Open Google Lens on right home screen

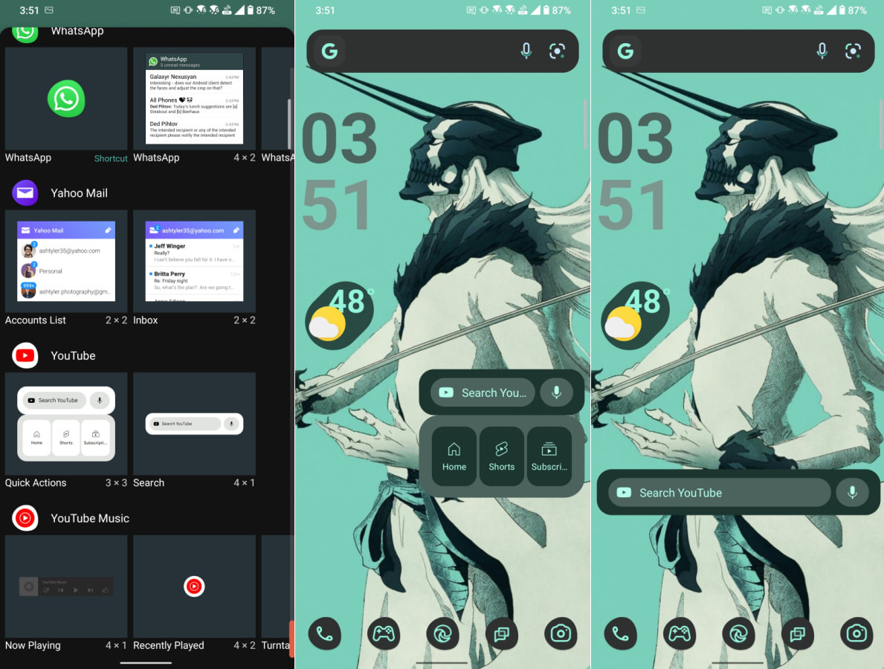[853, 51]
